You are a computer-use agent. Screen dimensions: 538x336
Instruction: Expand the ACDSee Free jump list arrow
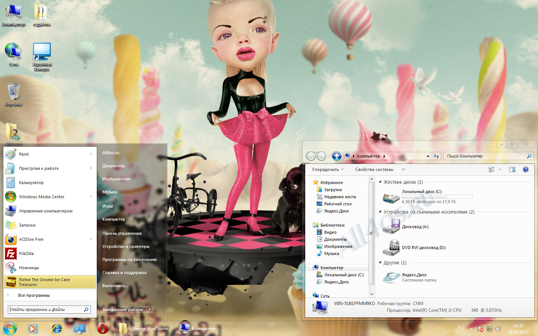(x=91, y=239)
